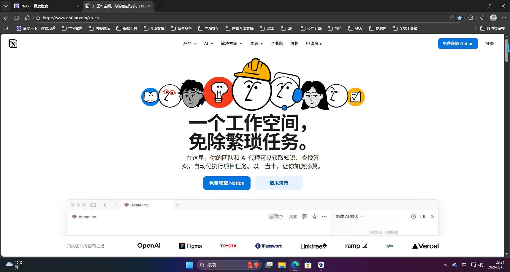510x272 pixels.
Task: Go back with browser back arrow
Action: click(x=6, y=18)
